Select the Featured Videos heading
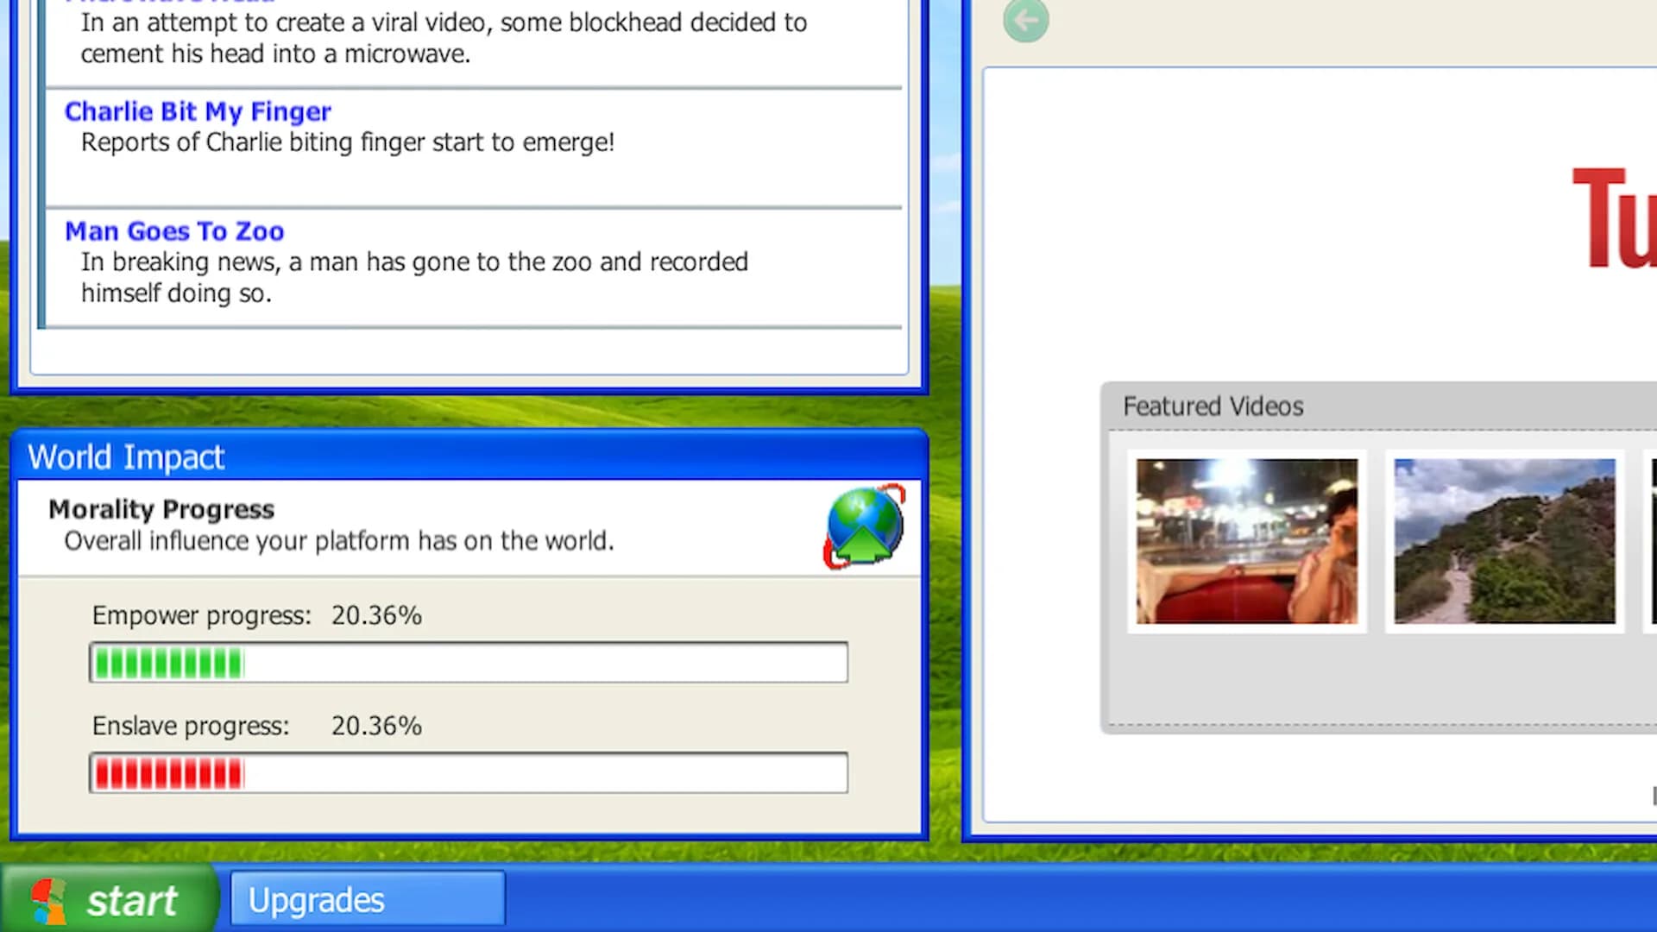The width and height of the screenshot is (1657, 932). [1213, 406]
